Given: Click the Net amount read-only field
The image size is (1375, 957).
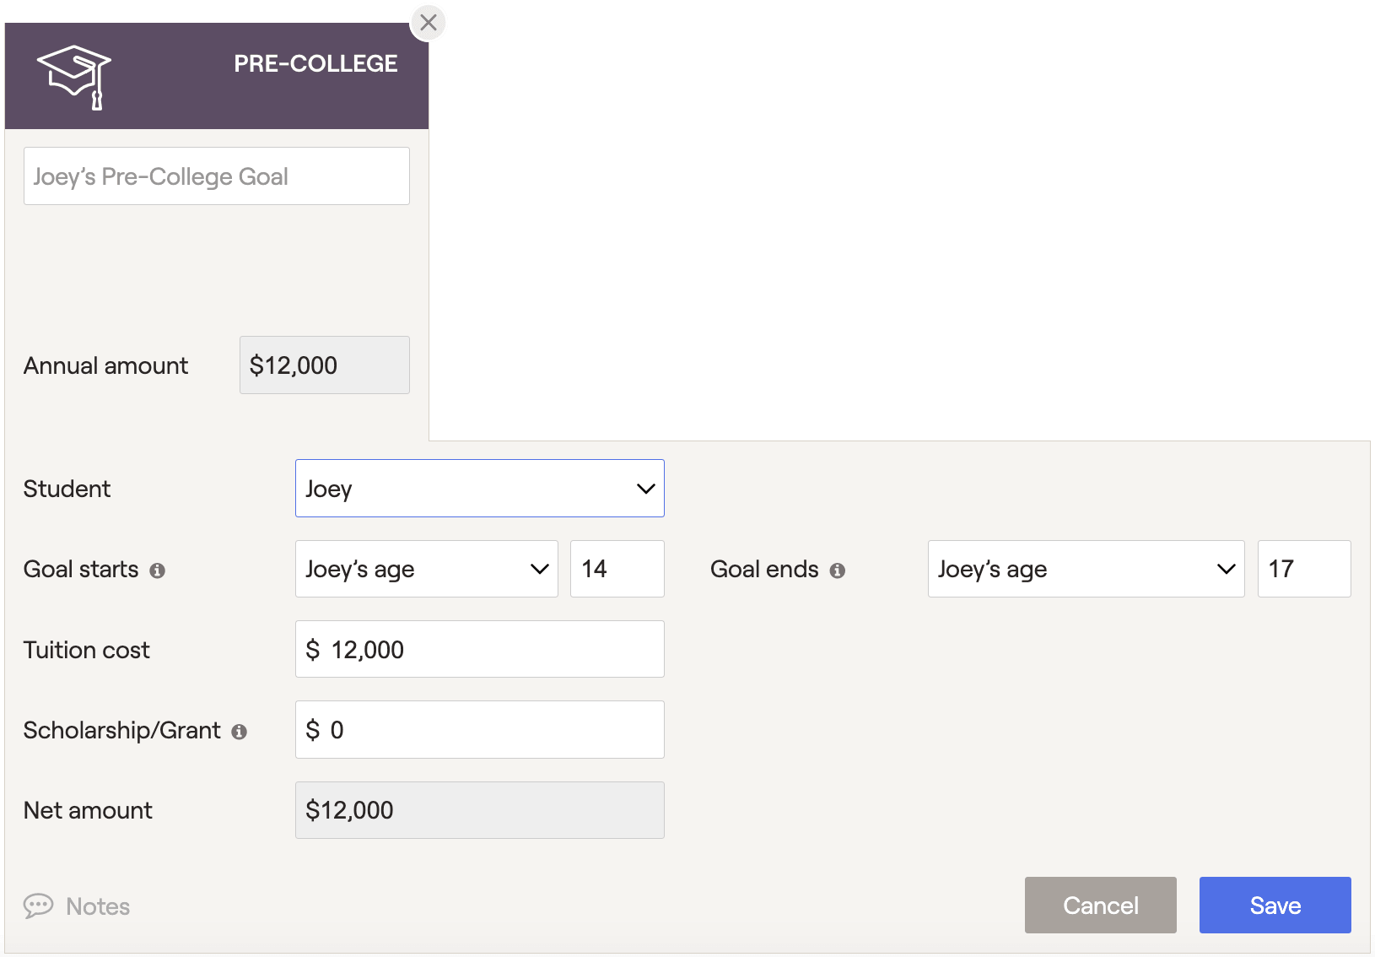Looking at the screenshot, I should click(x=480, y=810).
